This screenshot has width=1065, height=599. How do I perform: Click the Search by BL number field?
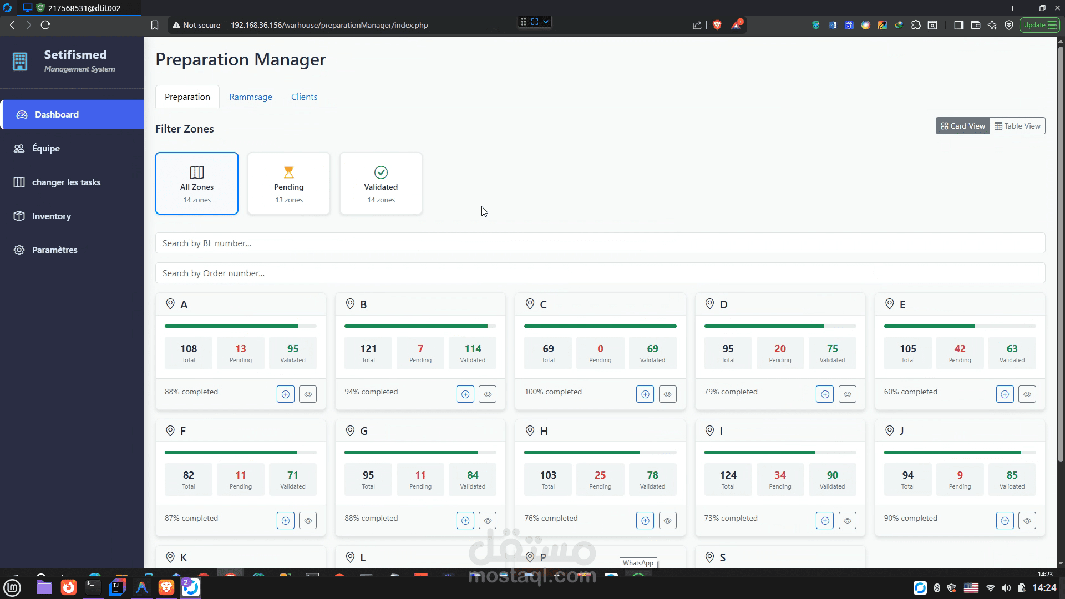(600, 243)
